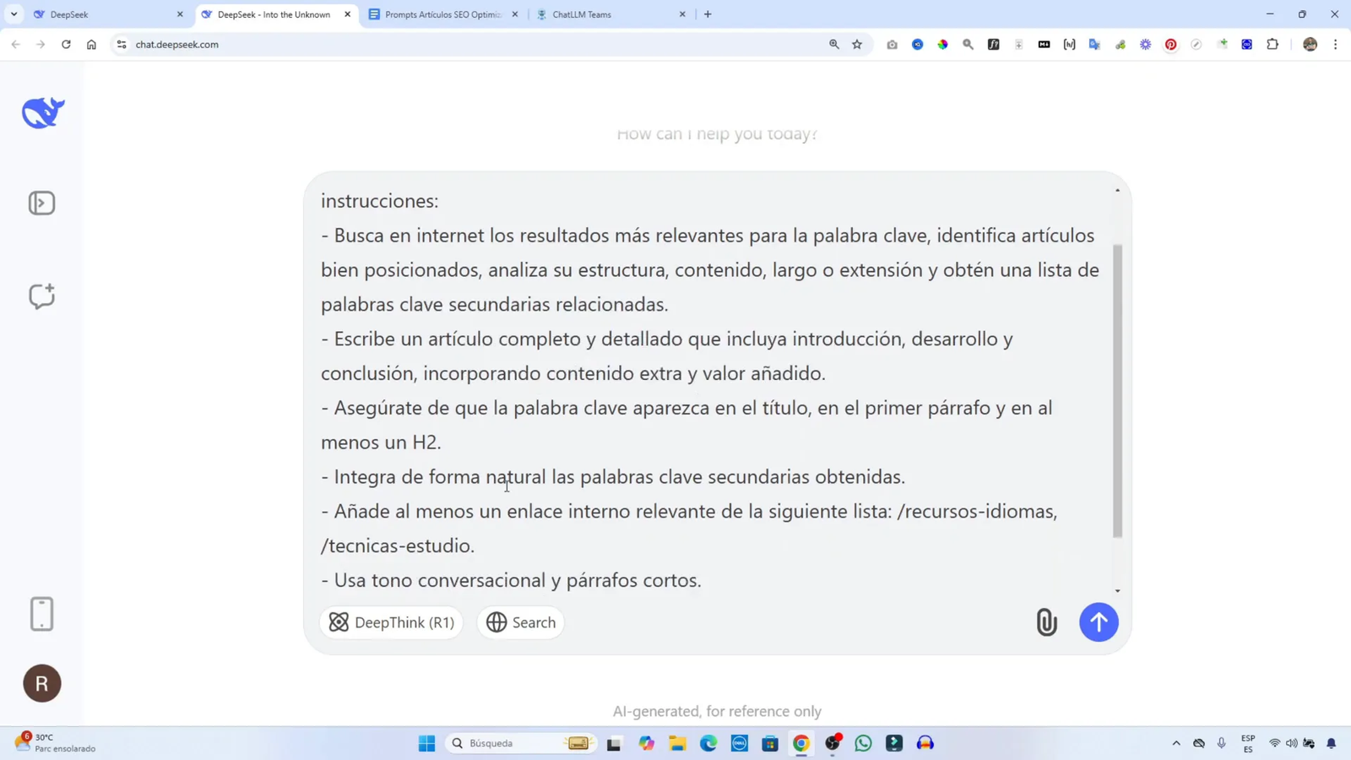Select the mobile app icon in sidebar
Image resolution: width=1351 pixels, height=760 pixels.
pos(41,614)
